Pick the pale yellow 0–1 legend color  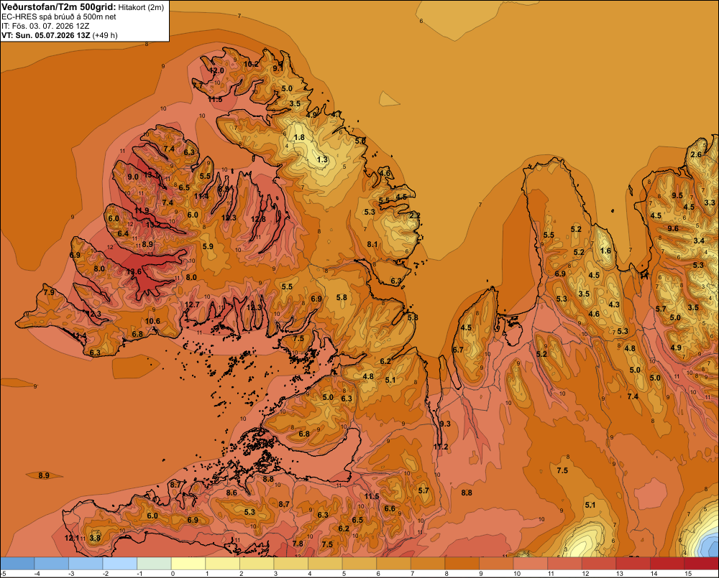coord(188,564)
